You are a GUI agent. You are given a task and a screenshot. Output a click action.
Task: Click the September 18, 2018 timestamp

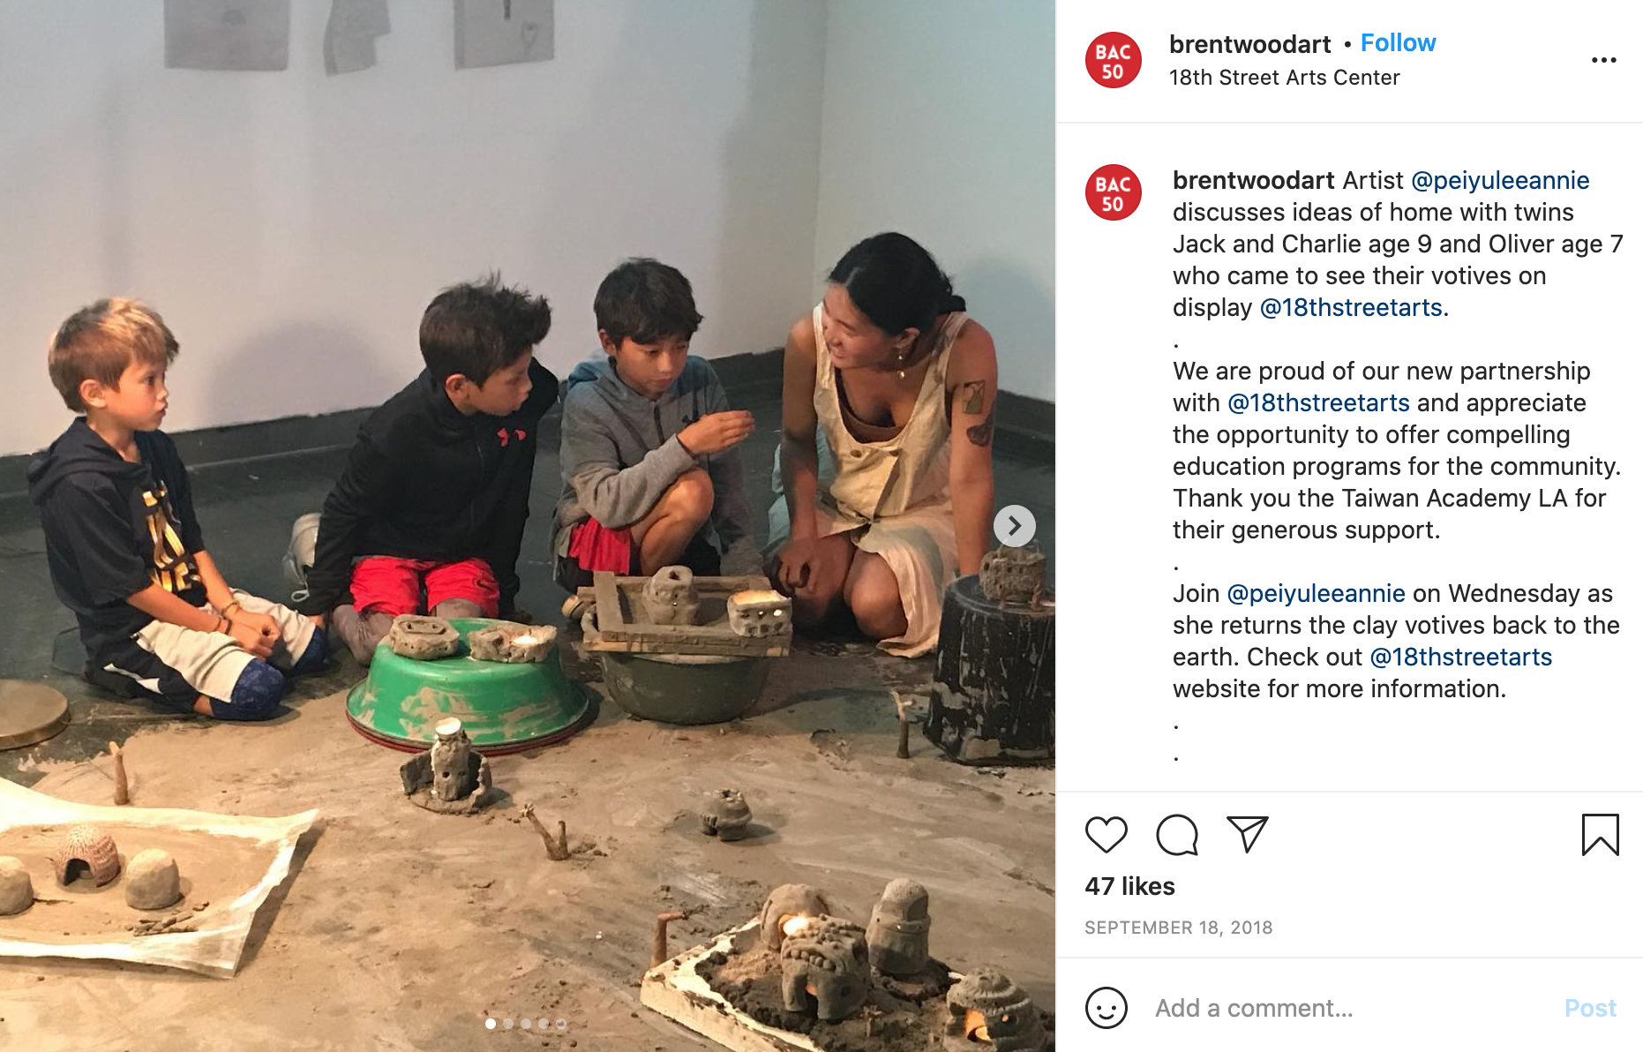1178,928
